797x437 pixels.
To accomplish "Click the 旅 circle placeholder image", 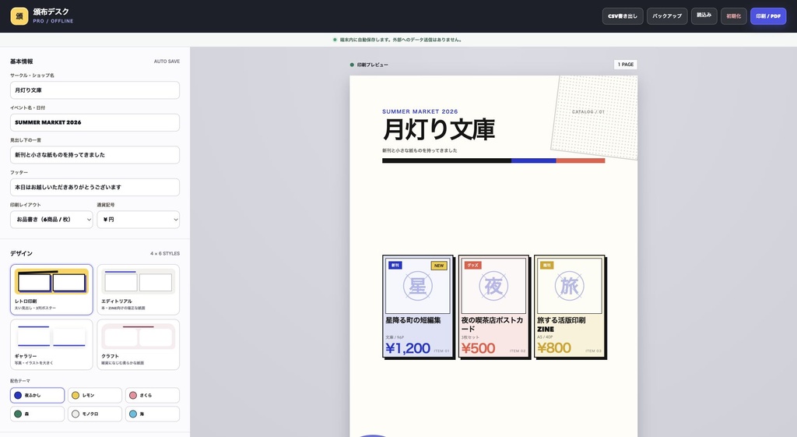I will pyautogui.click(x=569, y=286).
